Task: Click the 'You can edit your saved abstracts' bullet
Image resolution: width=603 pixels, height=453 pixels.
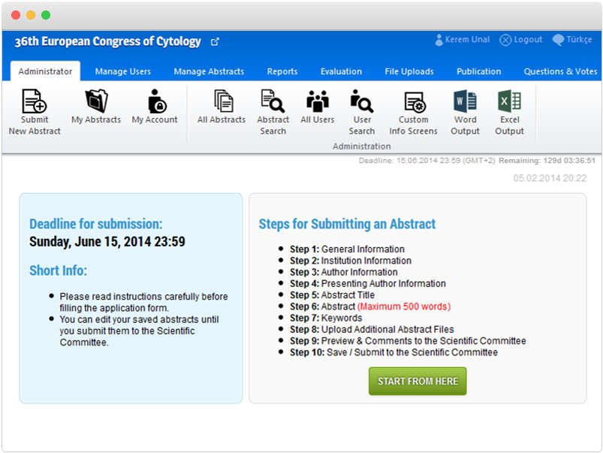Action: pyautogui.click(x=139, y=331)
